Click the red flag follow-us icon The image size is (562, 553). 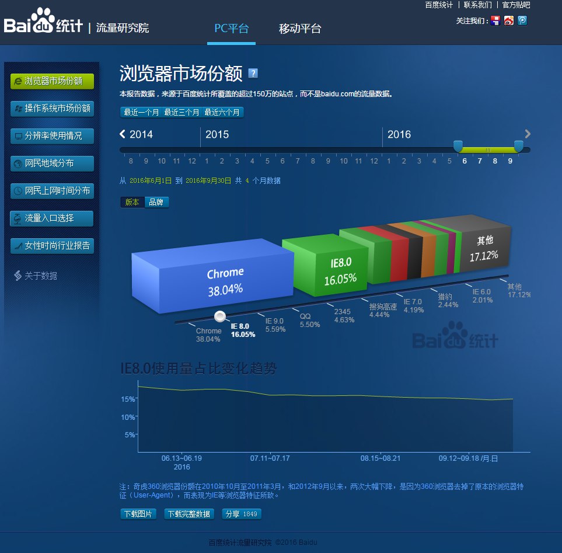[x=495, y=20]
